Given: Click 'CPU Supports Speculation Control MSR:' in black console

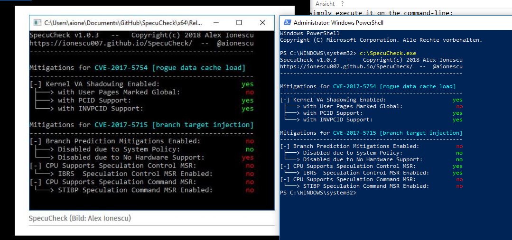Looking at the screenshot, I should point(121,166).
